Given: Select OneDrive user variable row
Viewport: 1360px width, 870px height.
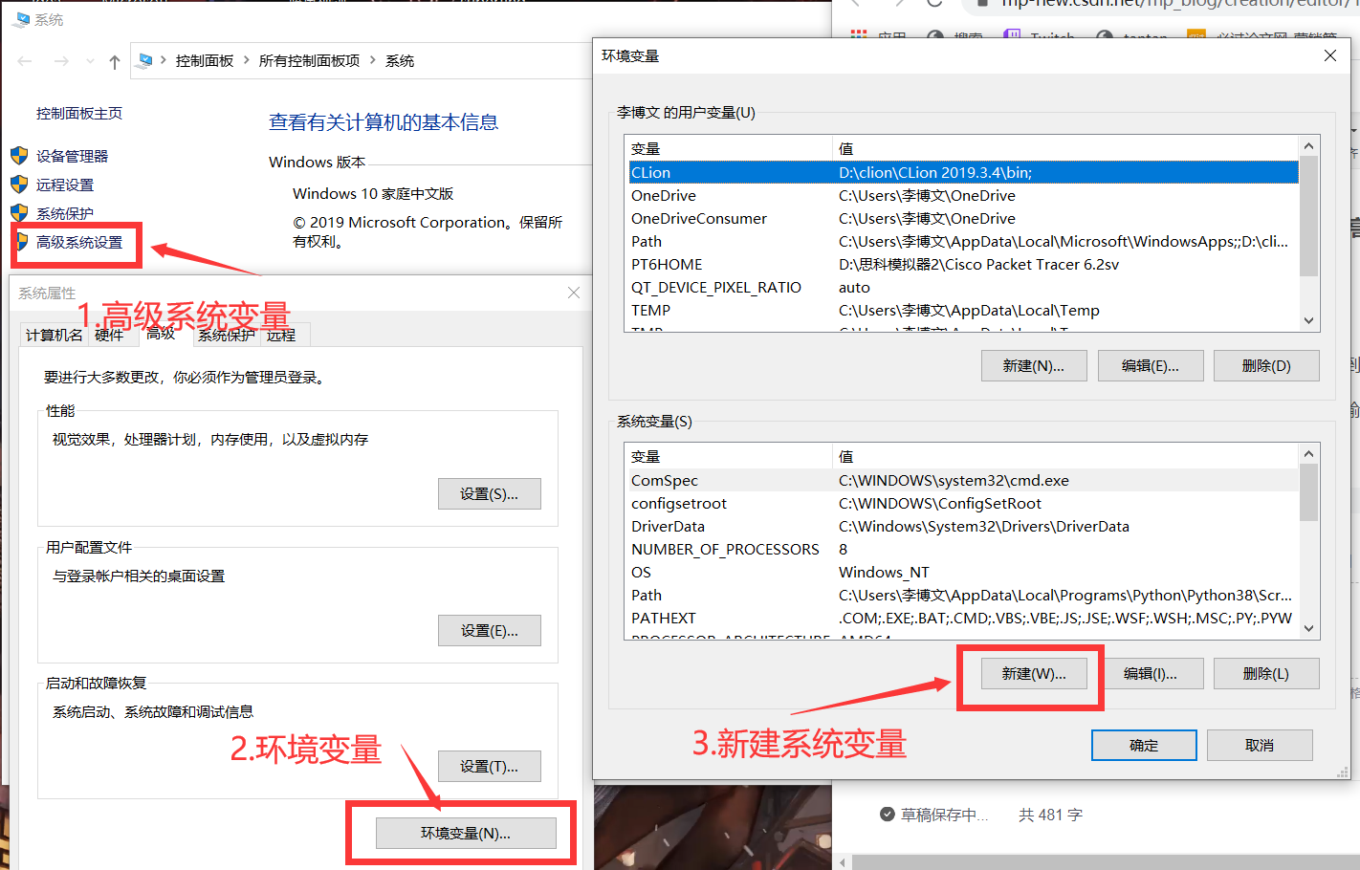Looking at the screenshot, I should click(963, 195).
